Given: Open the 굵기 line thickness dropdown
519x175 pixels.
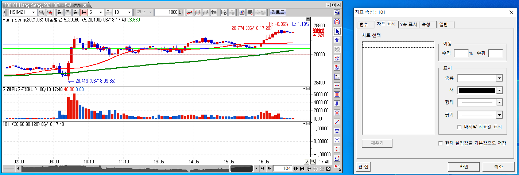Looking at the screenshot, I should 499,115.
